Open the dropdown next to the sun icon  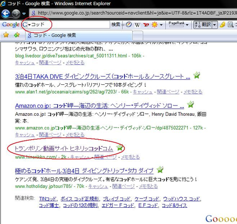(161, 25)
